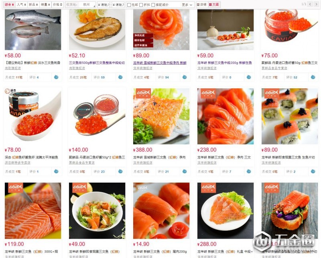The image size is (321, 258).
Task: Click the minimum price input field
Action: pyautogui.click(x=104, y=5)
